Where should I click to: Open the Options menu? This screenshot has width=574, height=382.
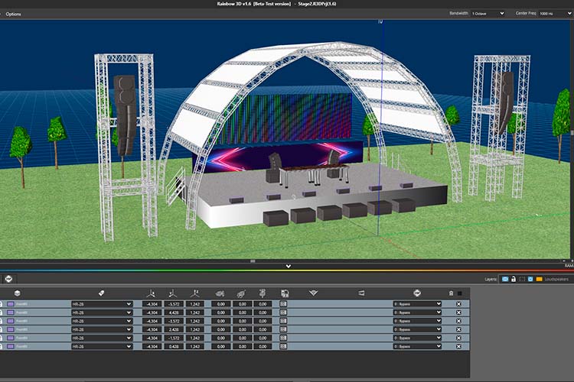click(13, 14)
